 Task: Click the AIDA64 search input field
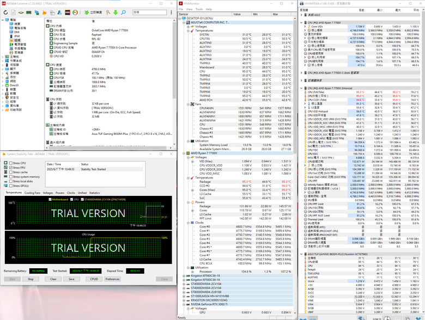click(150, 13)
